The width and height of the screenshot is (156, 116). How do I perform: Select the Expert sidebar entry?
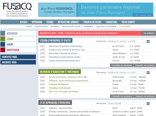[x=18, y=45]
